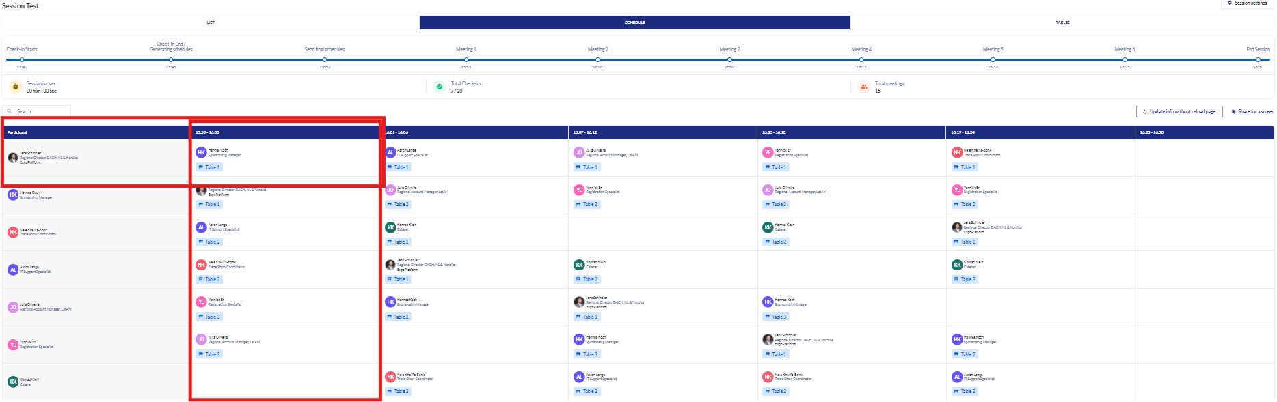
Task: Click the Check-In Starts timeline marker
Action: tap(22, 59)
